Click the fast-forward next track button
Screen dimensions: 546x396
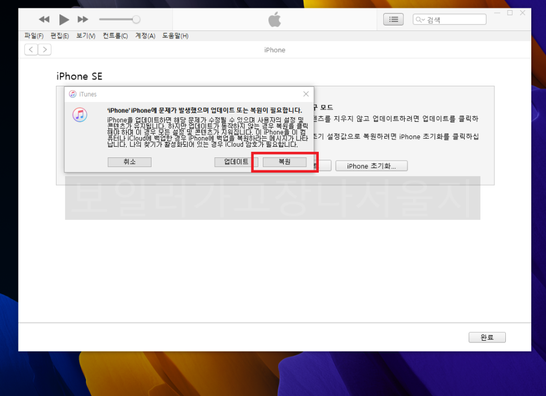[83, 20]
